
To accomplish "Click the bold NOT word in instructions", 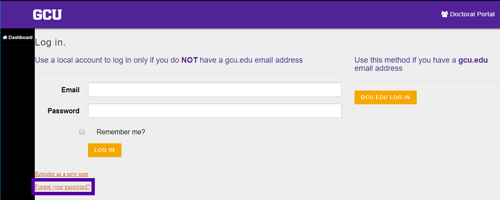I will tap(190, 60).
